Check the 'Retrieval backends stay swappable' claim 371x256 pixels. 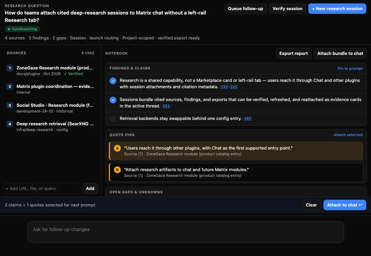[x=113, y=119]
